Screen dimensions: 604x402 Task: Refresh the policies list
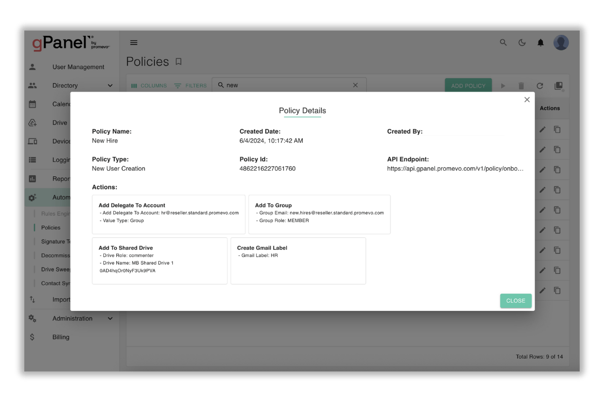tap(540, 86)
